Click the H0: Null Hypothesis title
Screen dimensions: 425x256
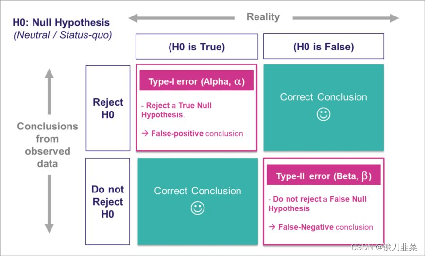[61, 22]
